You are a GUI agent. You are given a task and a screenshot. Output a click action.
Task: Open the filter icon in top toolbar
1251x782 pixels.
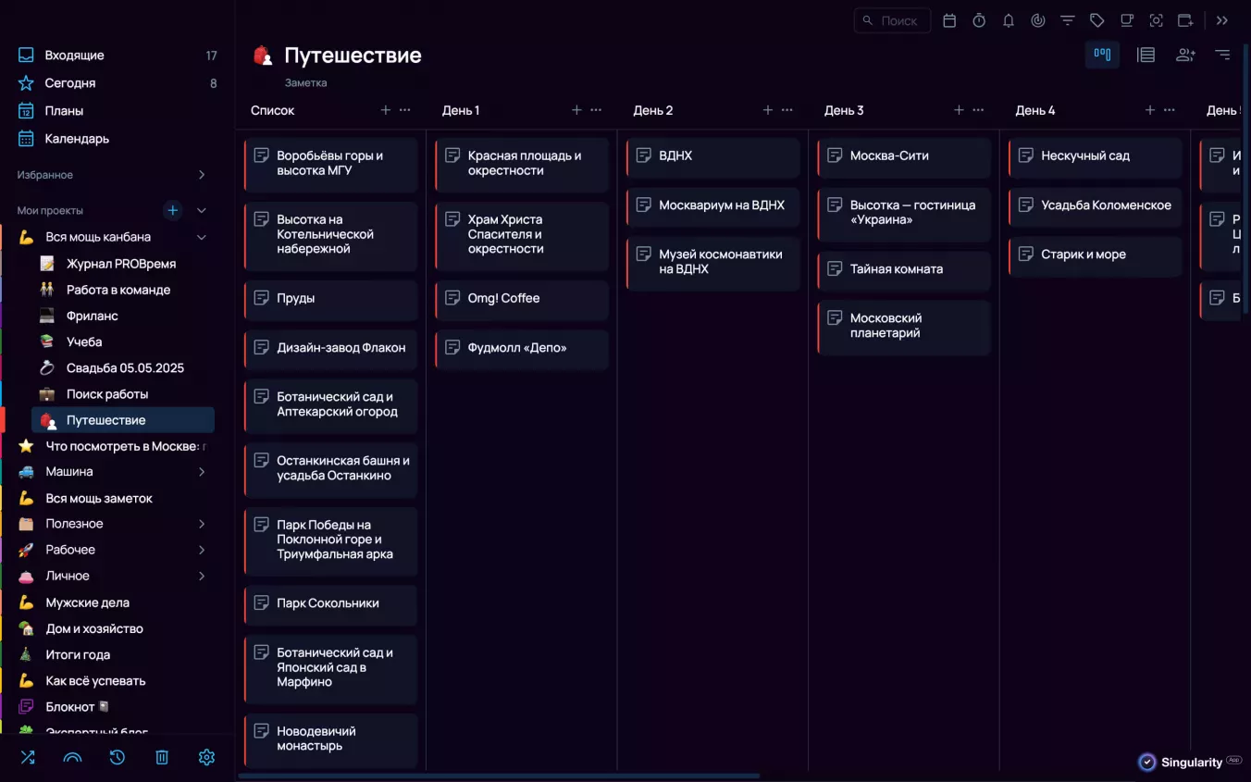pos(1068,20)
